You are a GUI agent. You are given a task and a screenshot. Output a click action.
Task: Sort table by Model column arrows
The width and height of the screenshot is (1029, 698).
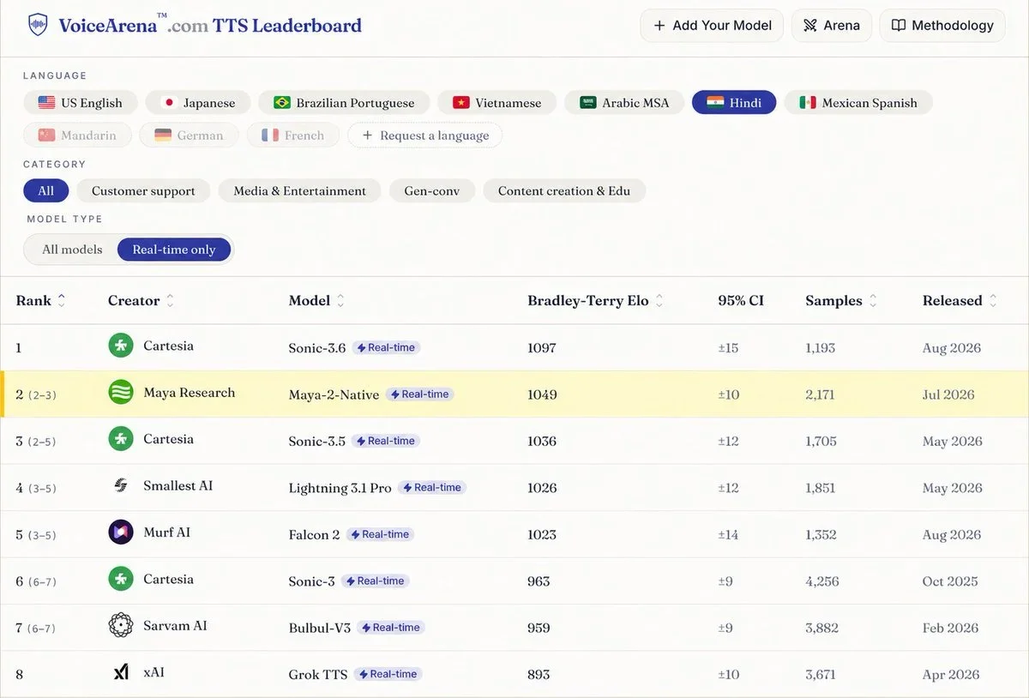(x=340, y=301)
